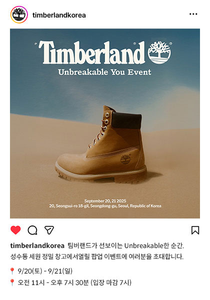Screen dimensions: 210x300
Task: Click the 9/20(토) - 9/21(일) date line
Action: (x=45, y=271)
